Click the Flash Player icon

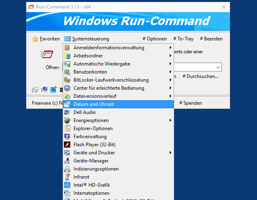point(67,145)
